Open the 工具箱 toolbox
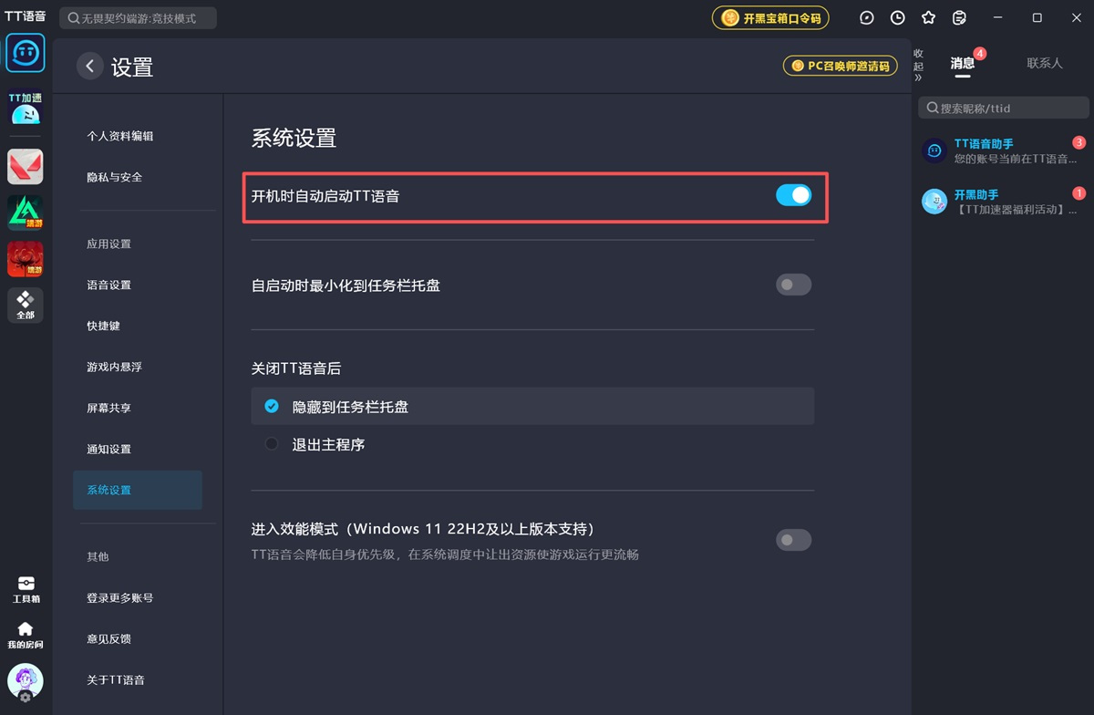The image size is (1094, 715). tap(26, 589)
